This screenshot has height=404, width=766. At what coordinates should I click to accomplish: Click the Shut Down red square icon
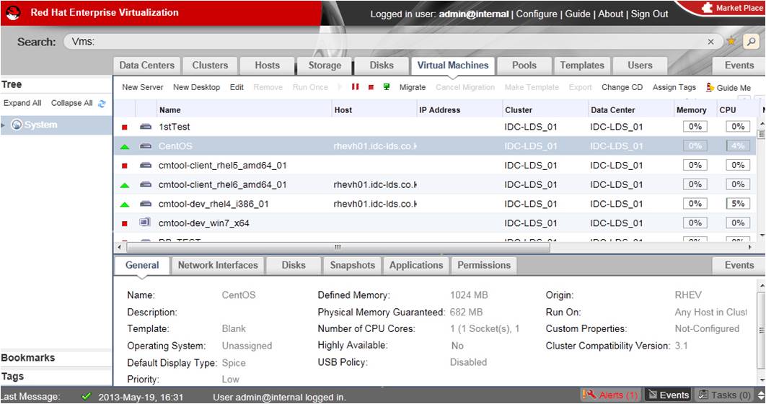(x=371, y=87)
